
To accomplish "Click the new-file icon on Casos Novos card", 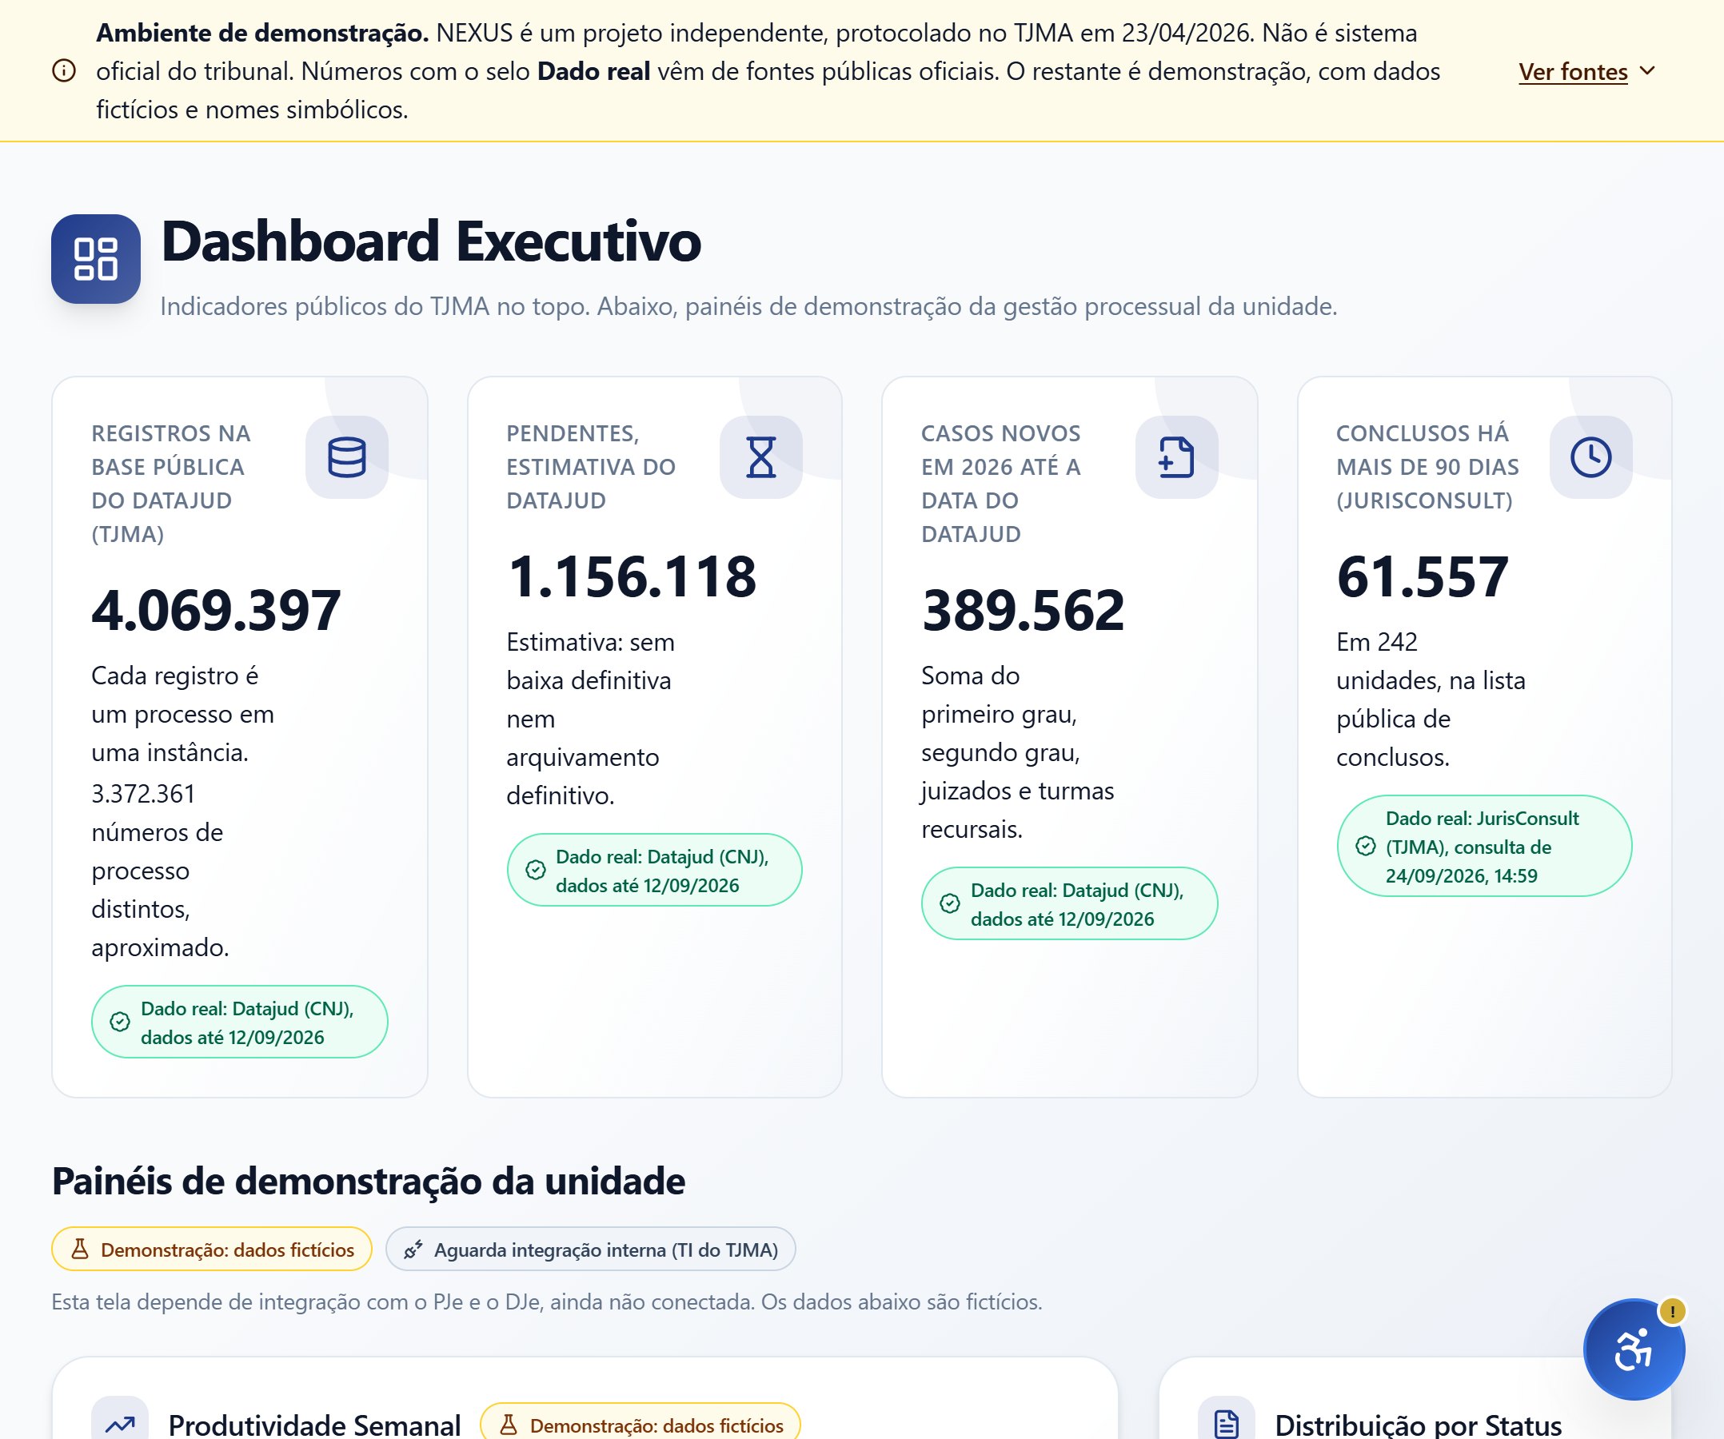I will [1176, 457].
